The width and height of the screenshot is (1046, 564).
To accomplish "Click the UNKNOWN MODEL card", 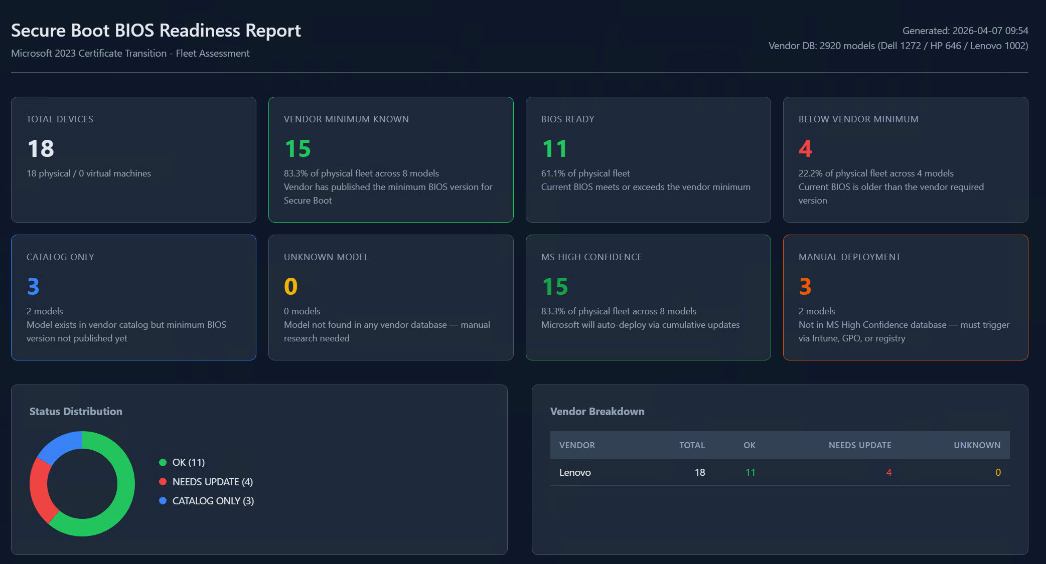I will click(390, 297).
